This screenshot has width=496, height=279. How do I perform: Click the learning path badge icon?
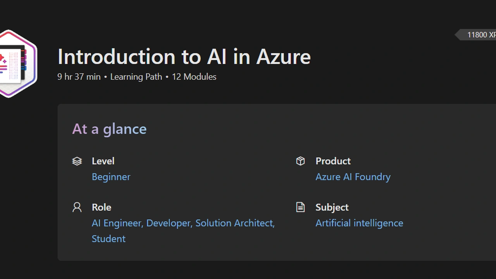click(17, 63)
